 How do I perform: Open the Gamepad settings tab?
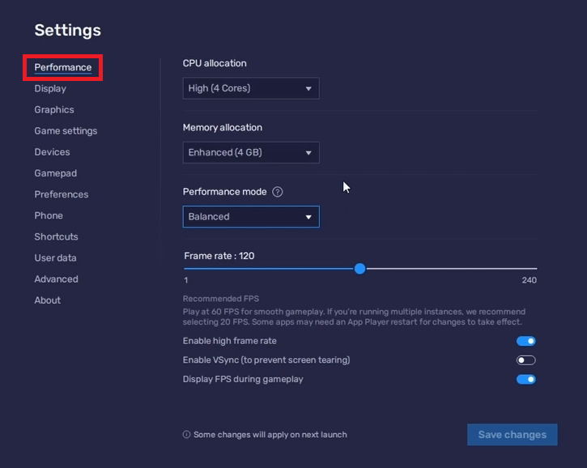click(56, 173)
